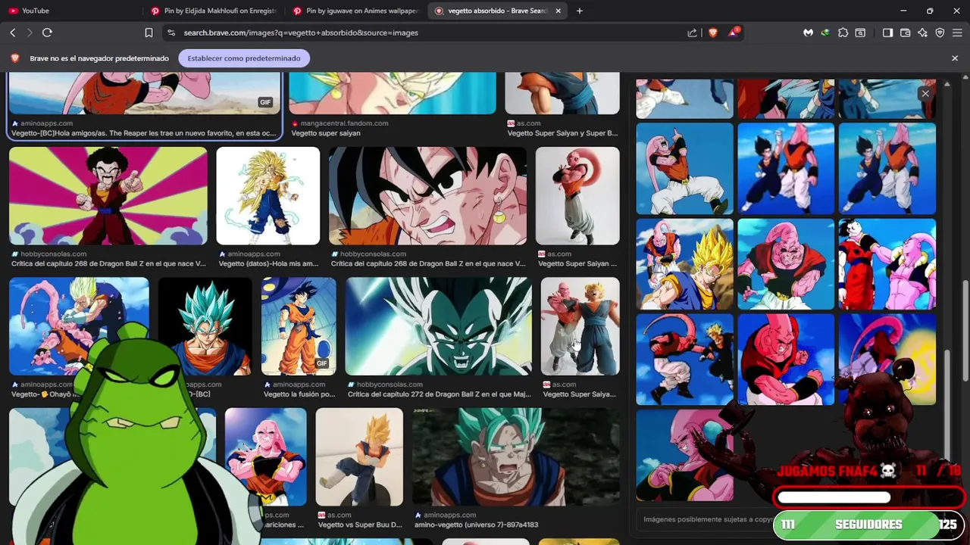Open Leo AI assistant
Viewport: 970px width, 545px height.
922,33
